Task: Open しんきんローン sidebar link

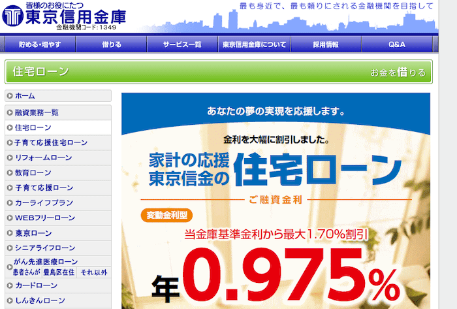Action: point(58,301)
